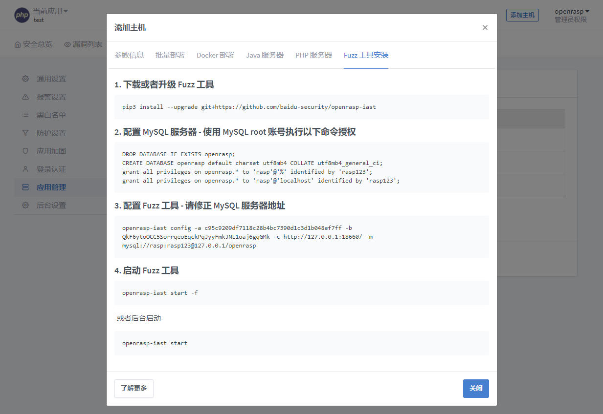
Task: Click the openrasp-iast start -f command
Action: tap(160, 293)
